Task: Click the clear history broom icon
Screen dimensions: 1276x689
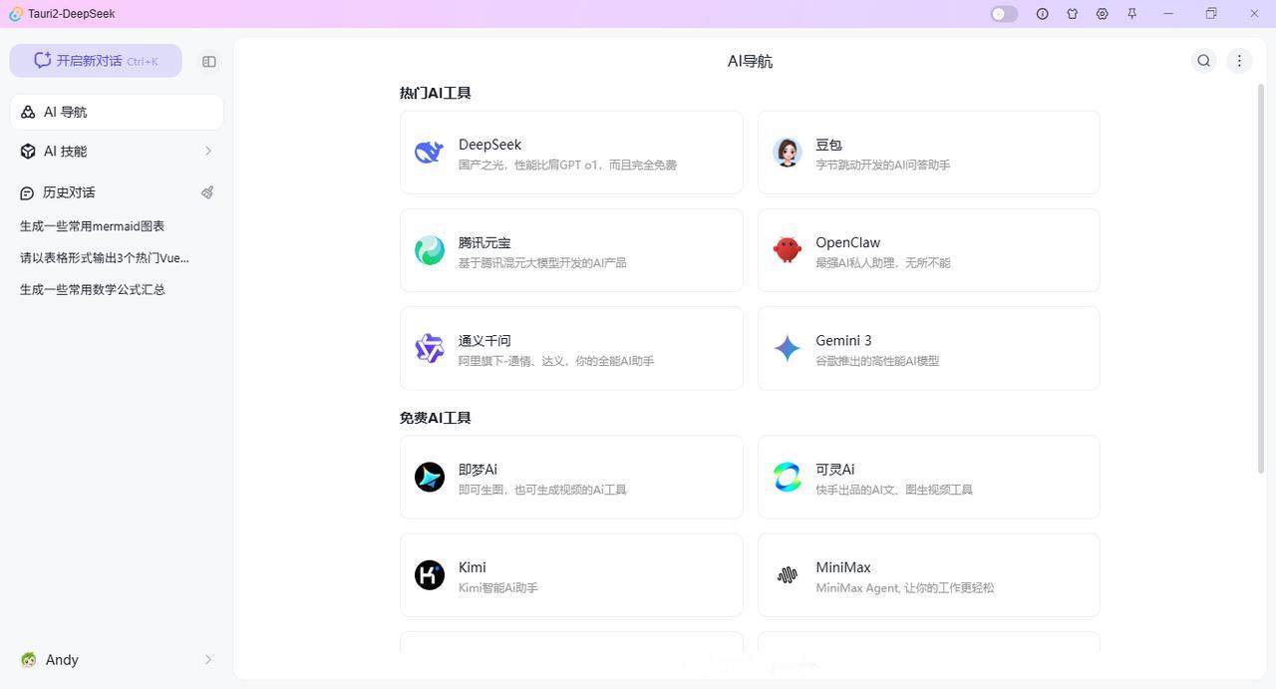Action: tap(207, 192)
